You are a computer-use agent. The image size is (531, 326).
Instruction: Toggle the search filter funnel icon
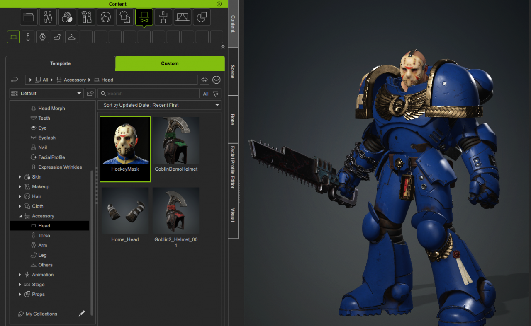coord(215,94)
